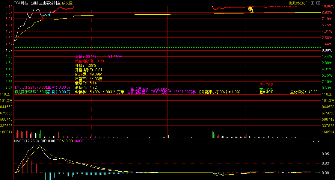The image size is (335, 180).
Task: Click the 竞价动能值 0.20 text
Action: [x=90, y=61]
